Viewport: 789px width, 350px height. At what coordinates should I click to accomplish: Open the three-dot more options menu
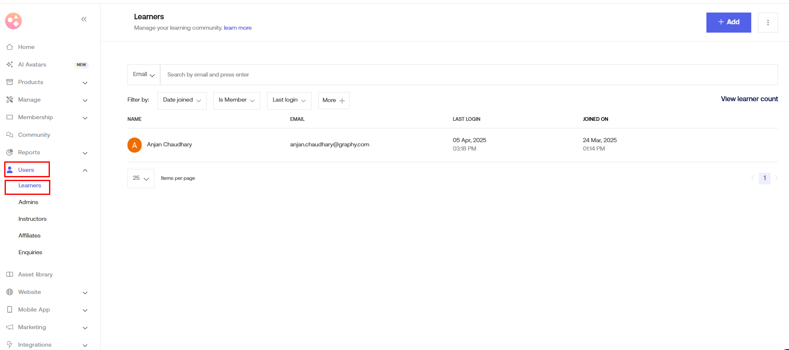(768, 23)
